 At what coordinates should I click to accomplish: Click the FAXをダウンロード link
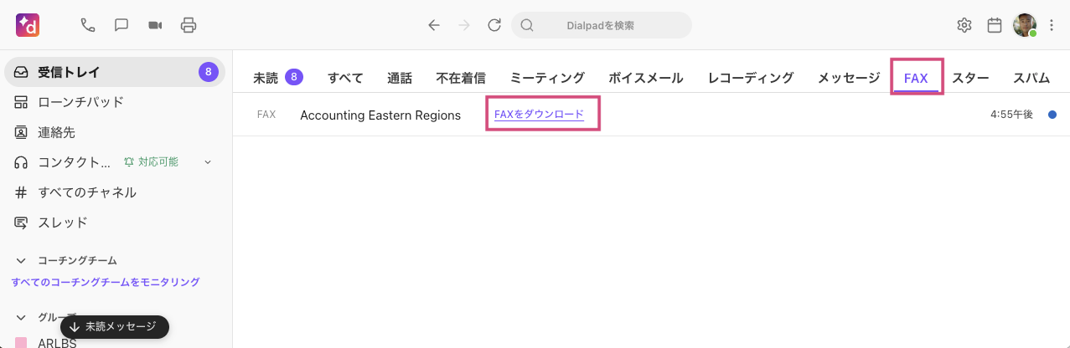539,115
